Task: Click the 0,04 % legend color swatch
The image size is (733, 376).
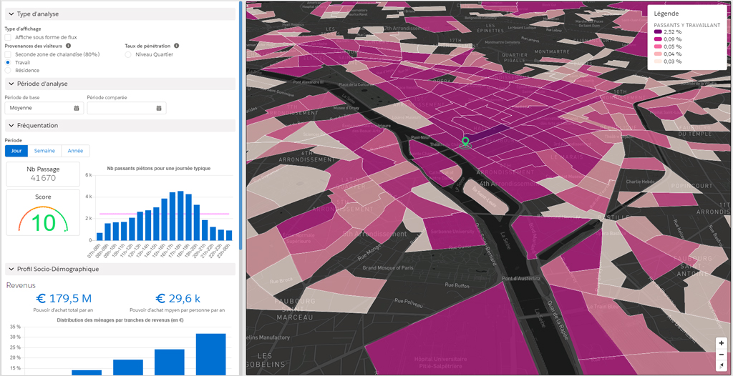Action: [x=658, y=54]
